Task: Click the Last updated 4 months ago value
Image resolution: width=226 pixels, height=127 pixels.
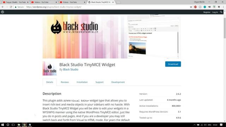Action: point(174,100)
